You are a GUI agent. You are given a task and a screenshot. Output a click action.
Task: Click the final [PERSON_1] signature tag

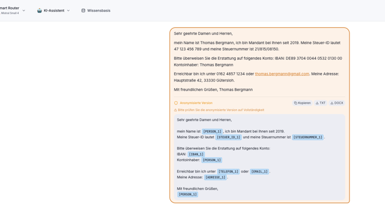[x=188, y=194]
